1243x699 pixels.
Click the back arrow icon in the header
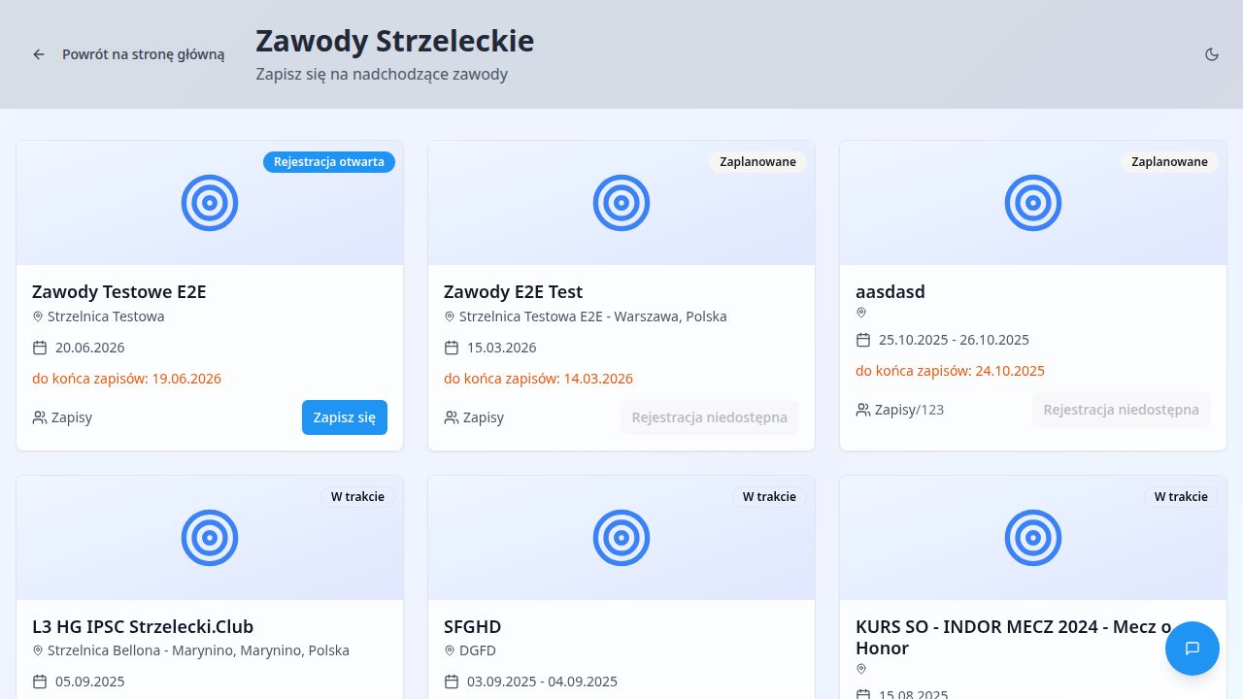(39, 54)
